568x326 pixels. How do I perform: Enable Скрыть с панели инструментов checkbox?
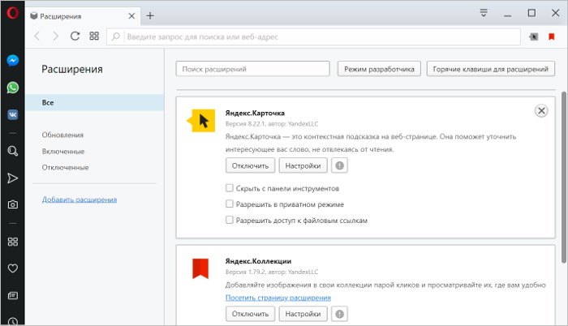click(230, 188)
